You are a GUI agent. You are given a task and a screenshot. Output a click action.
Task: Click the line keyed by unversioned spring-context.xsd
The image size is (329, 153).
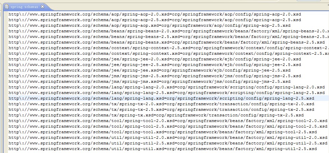(169, 53)
